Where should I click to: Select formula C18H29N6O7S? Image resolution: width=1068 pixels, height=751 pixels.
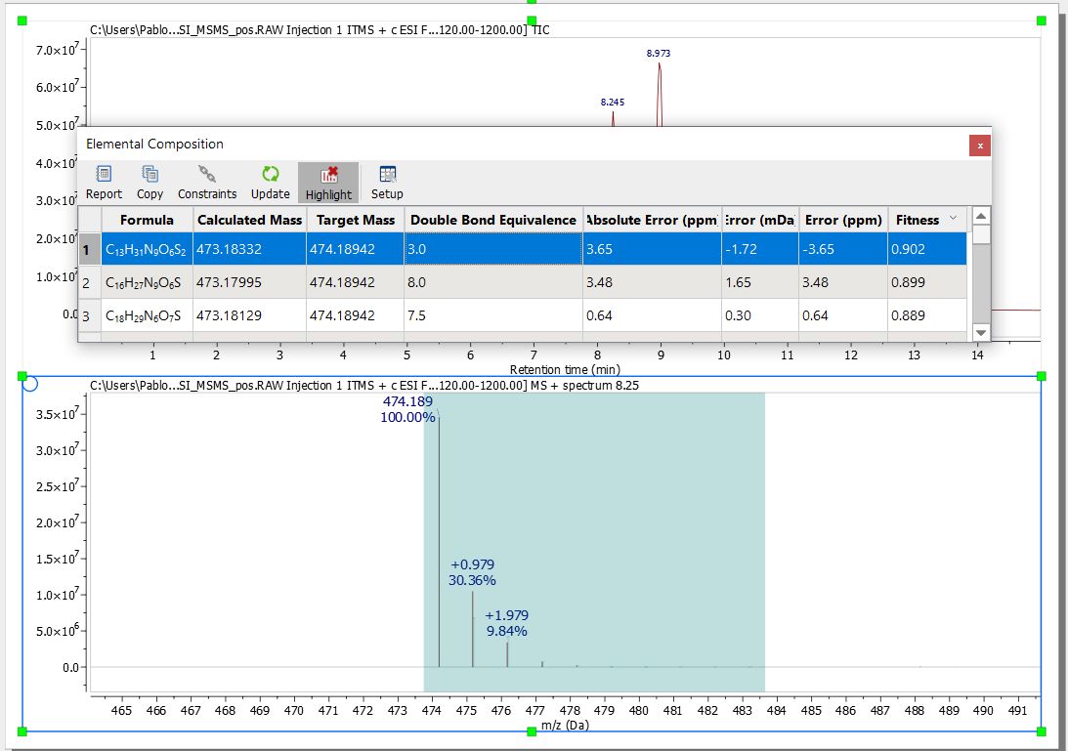pos(143,315)
